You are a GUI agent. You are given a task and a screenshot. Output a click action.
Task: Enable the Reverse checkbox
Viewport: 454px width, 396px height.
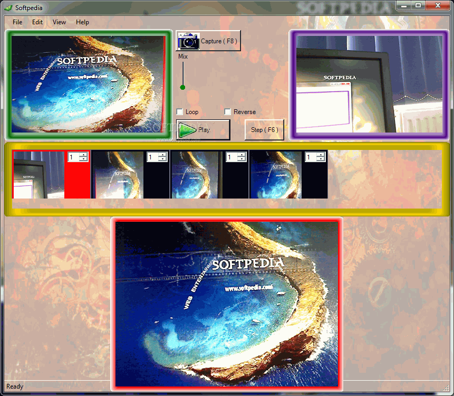[x=228, y=111]
